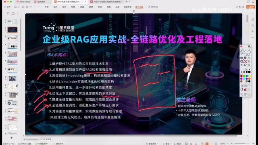Click the red record dot atop palette
This screenshot has width=258, height=145.
click(241, 46)
